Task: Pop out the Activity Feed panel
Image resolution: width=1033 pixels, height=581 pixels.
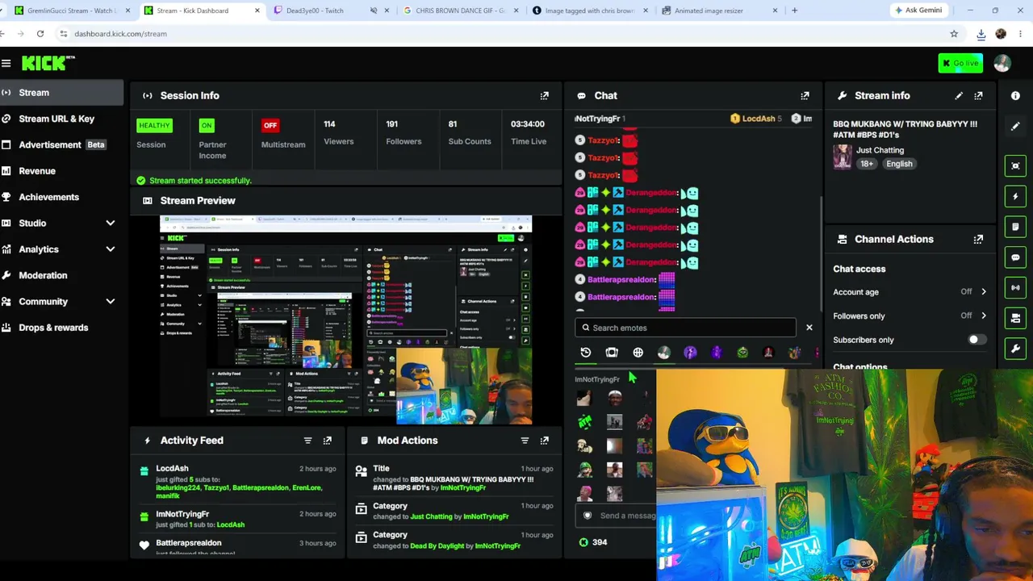Action: [327, 441]
